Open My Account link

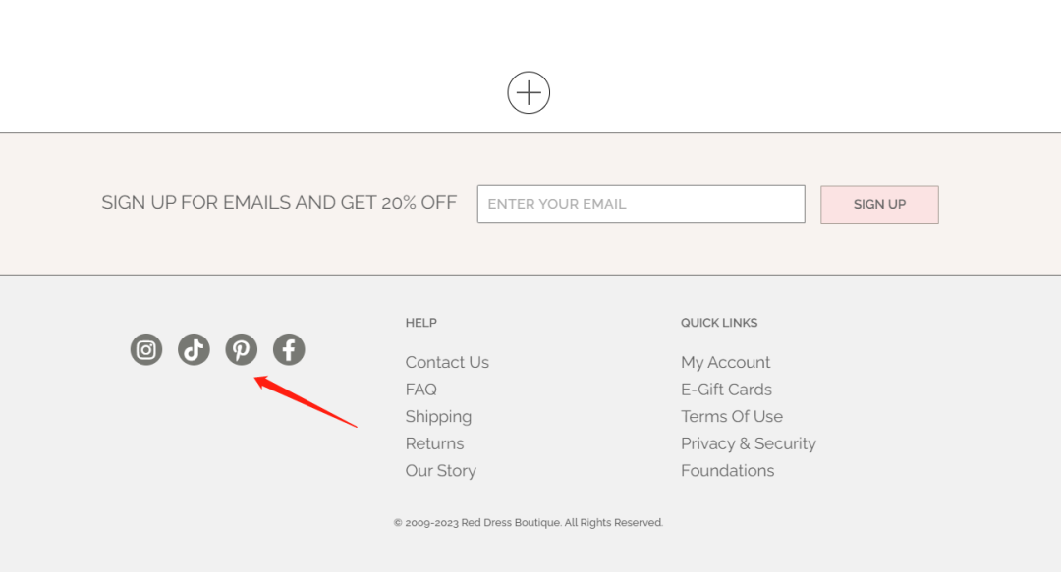pyautogui.click(x=725, y=362)
